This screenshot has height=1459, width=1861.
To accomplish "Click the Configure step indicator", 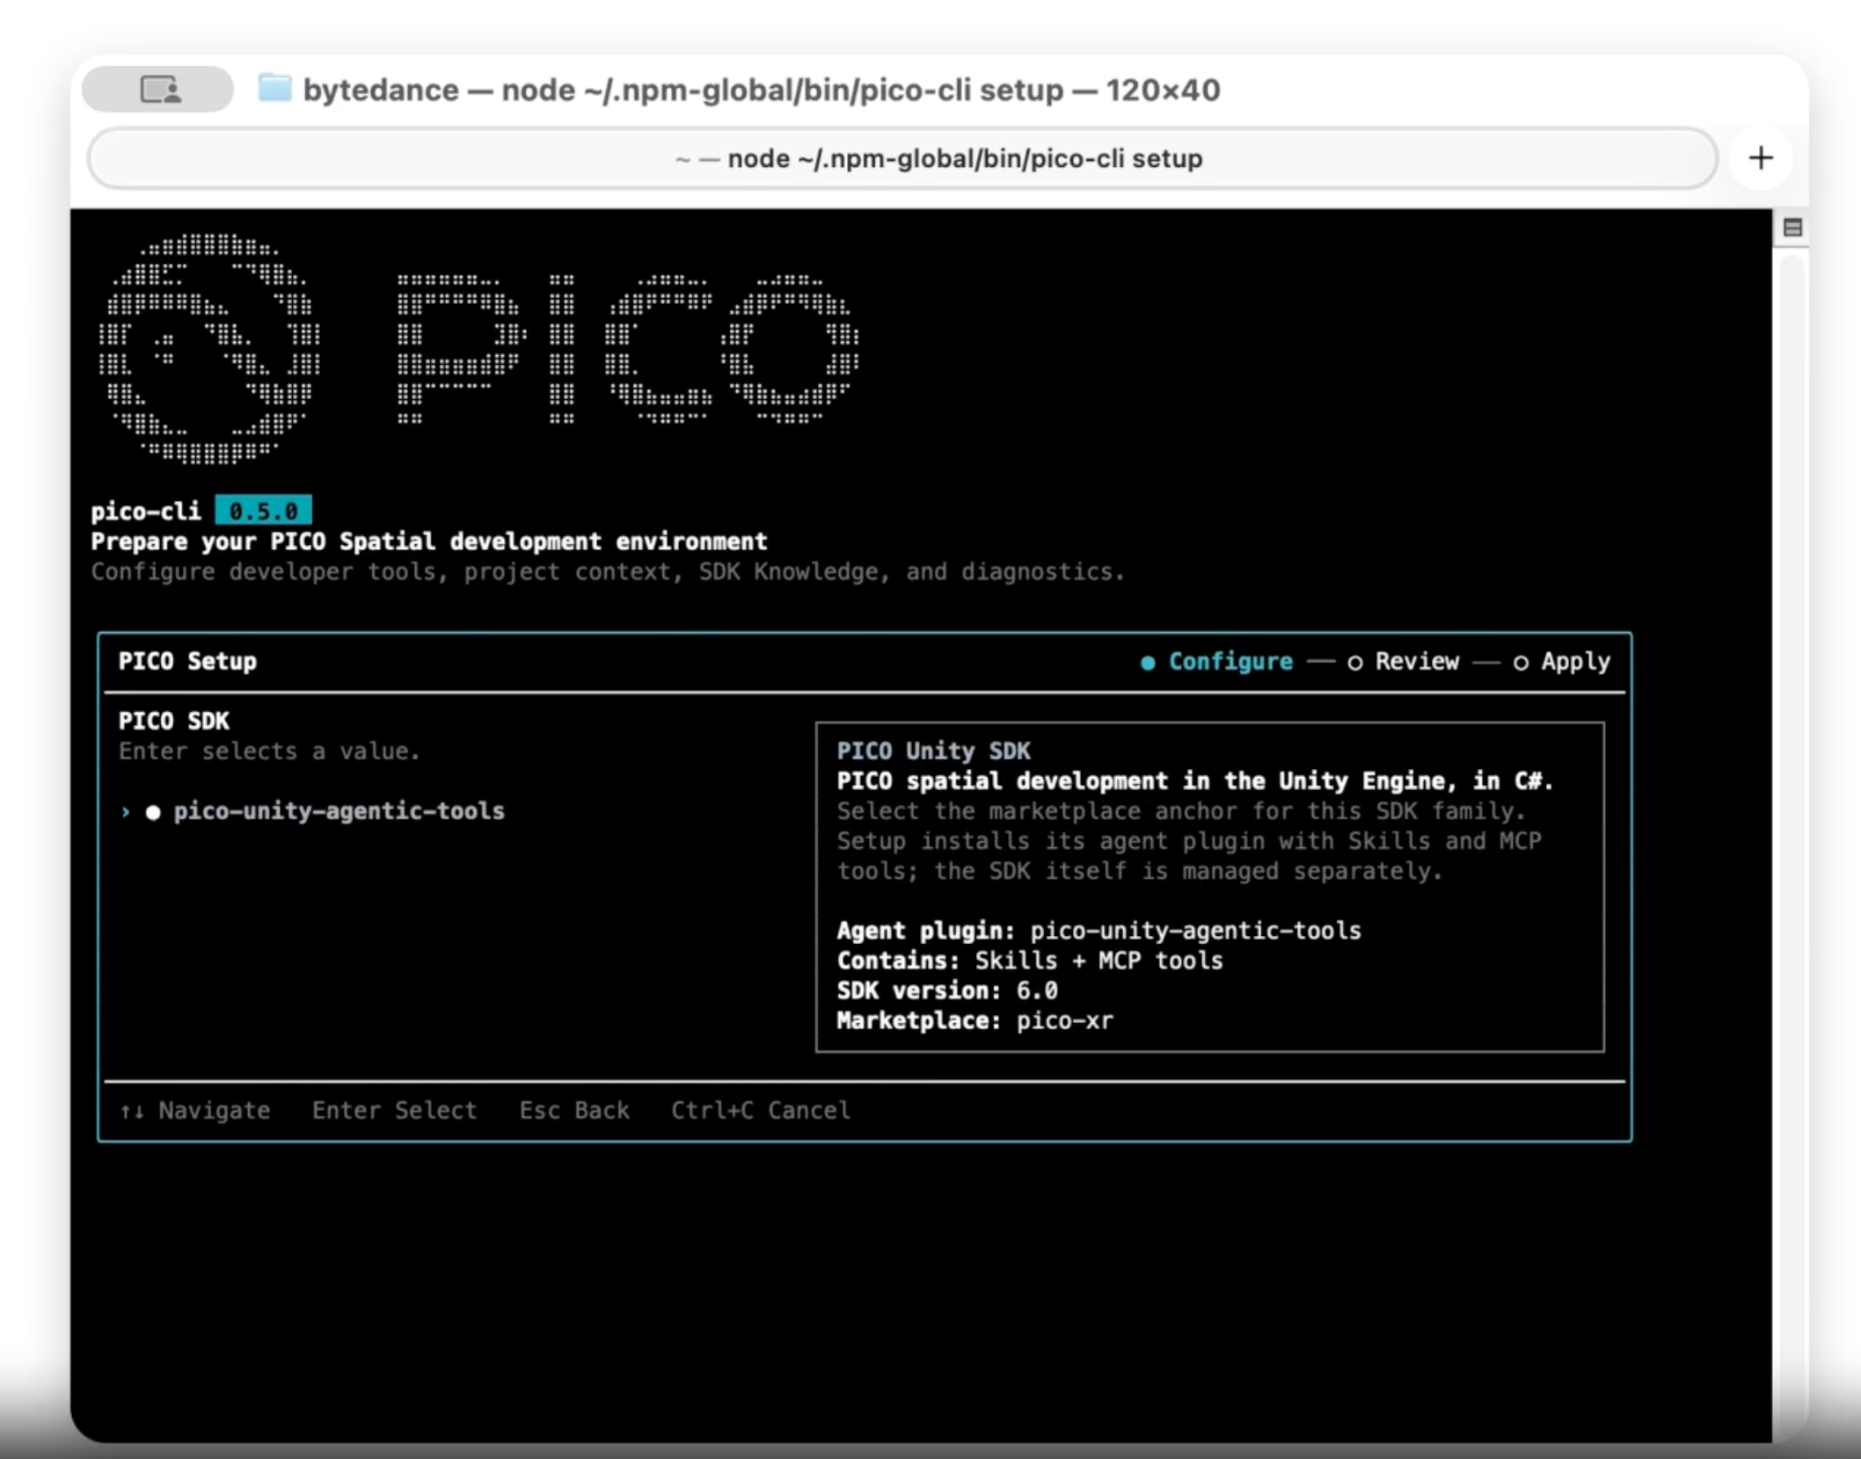I will [x=1217, y=661].
